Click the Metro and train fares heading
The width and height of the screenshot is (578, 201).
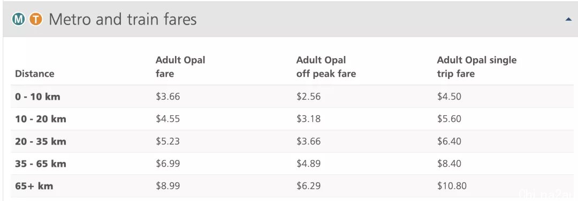123,19
